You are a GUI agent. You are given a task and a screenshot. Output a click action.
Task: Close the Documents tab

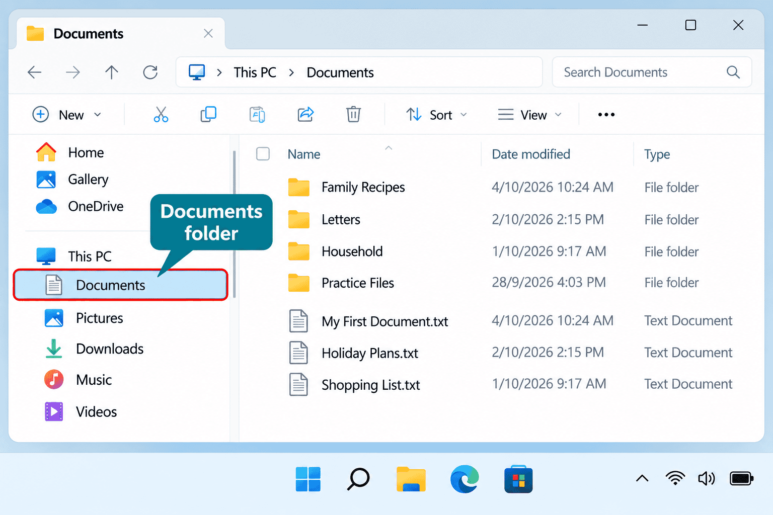(x=208, y=33)
